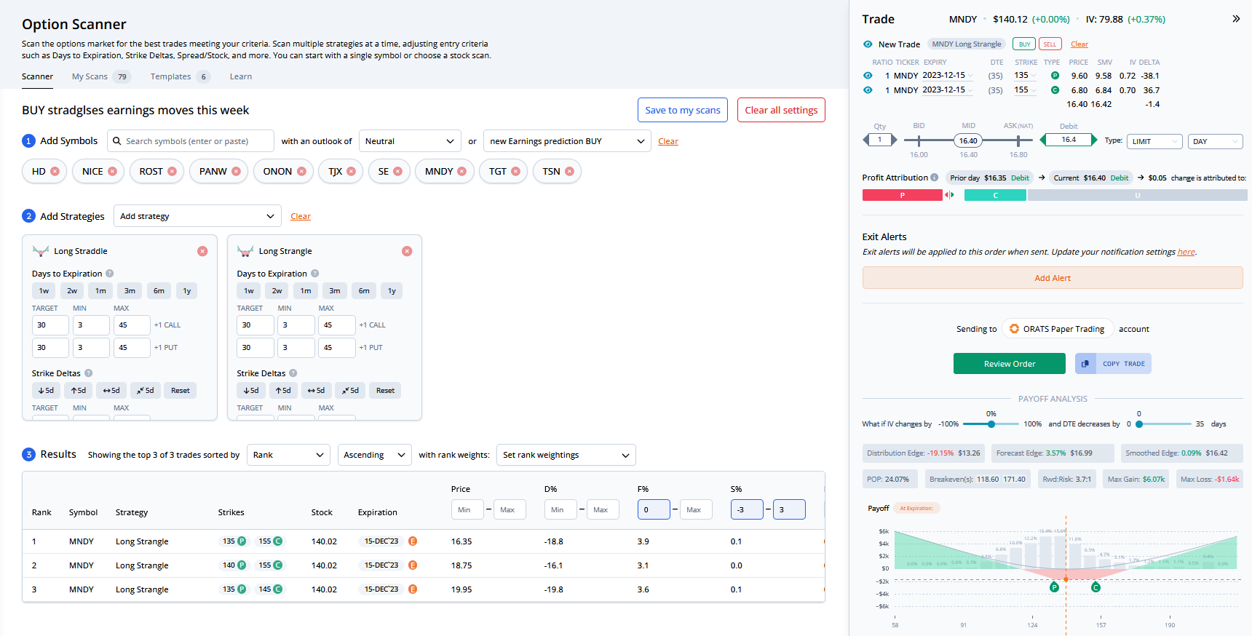Open the outlook dropdown showing Neutral
This screenshot has width=1252, height=636.
point(411,141)
